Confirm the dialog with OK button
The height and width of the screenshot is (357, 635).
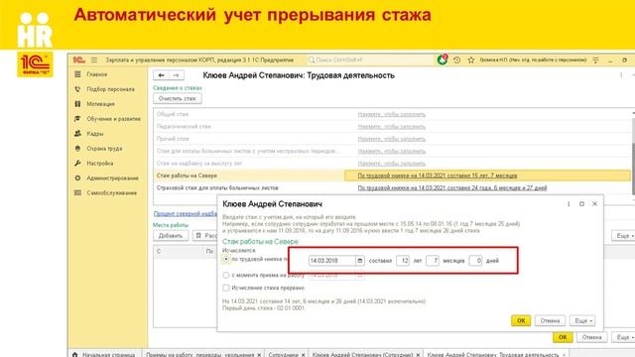tap(521, 320)
